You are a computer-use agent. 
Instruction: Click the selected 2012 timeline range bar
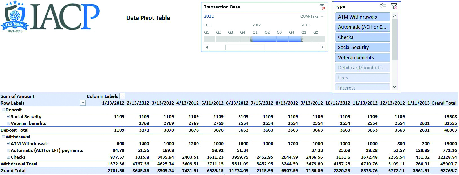[x=276, y=39]
